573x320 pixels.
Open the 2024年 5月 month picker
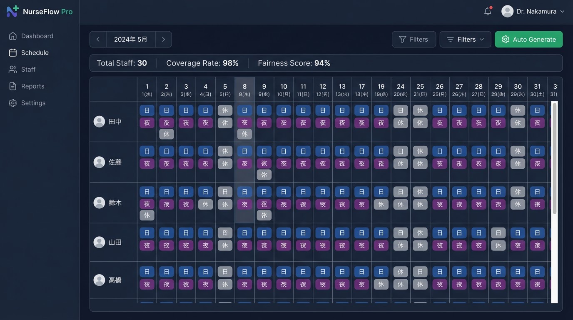click(131, 40)
